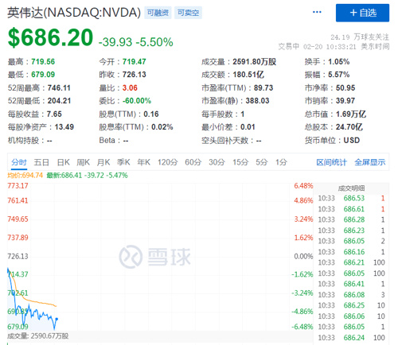Show the 30分 interval chart
Viewport: 398px width, 345px height.
tap(217, 162)
